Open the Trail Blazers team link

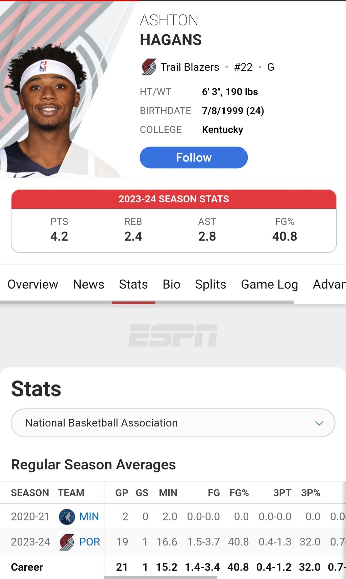tap(190, 67)
